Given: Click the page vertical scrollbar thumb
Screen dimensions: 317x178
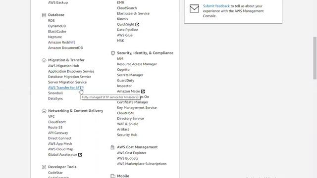Looking at the screenshot, I should pyautogui.click(x=315, y=58).
